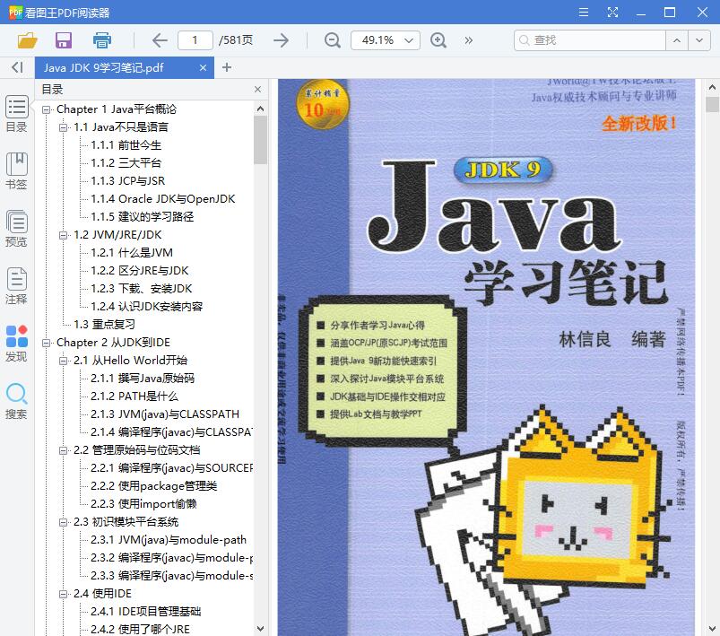The height and width of the screenshot is (636, 720).
Task: Collapse the 1.1 Java不只是语言 node
Action: click(x=63, y=127)
